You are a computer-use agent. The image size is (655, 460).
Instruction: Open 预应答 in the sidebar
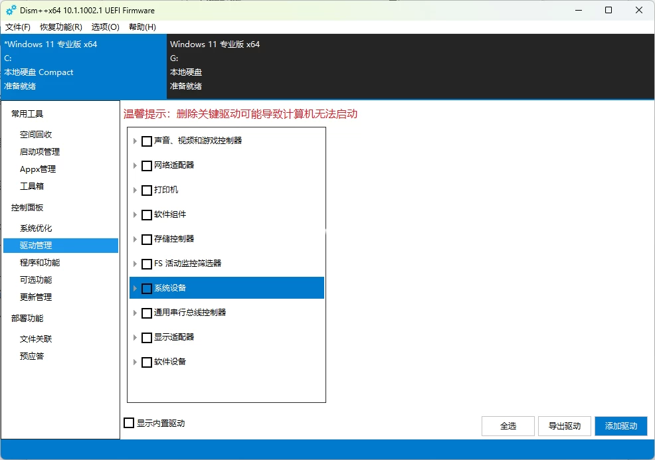[x=32, y=356]
